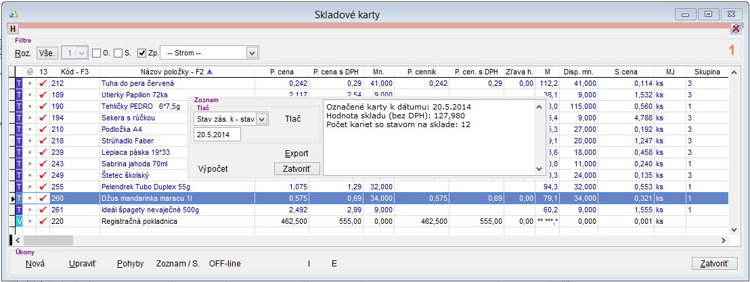Enable the S. filter checkbox
The image size is (750, 282).
[118, 53]
